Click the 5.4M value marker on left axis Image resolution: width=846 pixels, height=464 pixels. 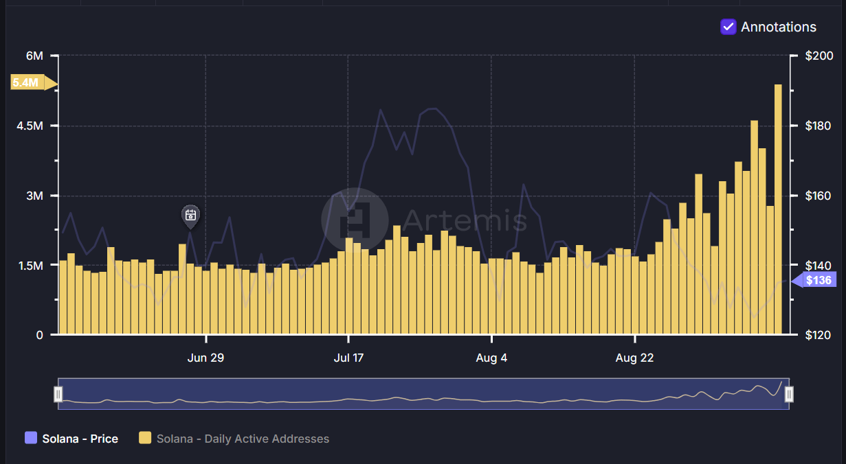pos(33,82)
